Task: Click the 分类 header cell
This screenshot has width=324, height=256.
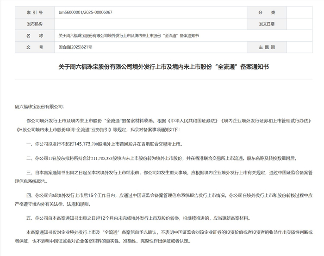Action: click(x=267, y=13)
